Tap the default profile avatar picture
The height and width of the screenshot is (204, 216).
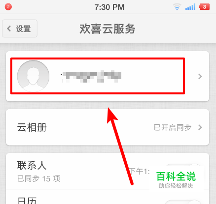(33, 76)
